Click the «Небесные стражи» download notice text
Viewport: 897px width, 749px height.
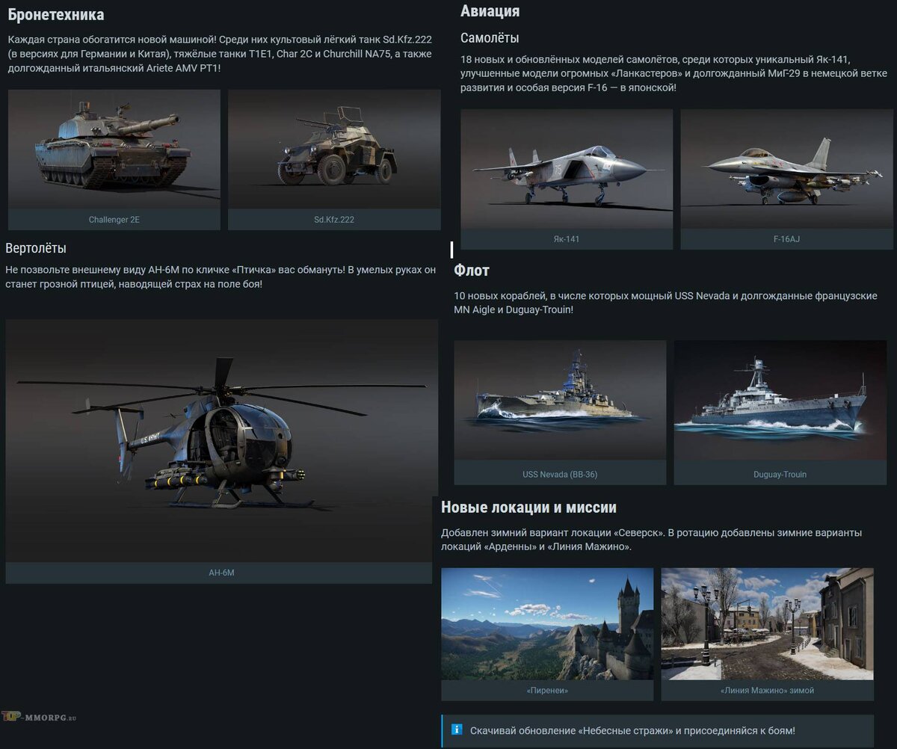(x=632, y=730)
